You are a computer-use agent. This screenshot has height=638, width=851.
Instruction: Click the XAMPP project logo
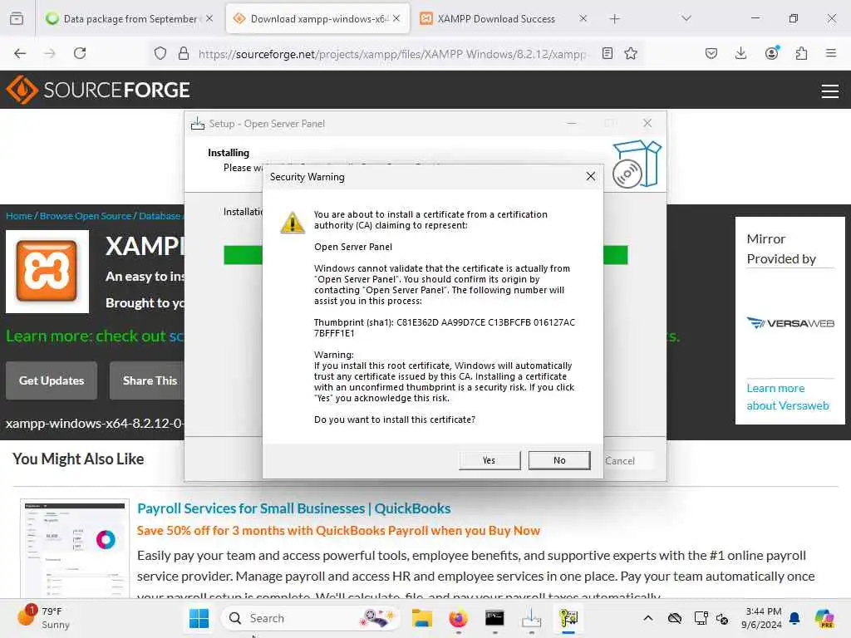point(47,272)
